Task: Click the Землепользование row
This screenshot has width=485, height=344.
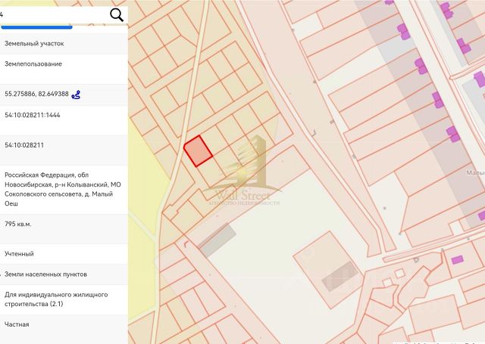Action: 64,69
